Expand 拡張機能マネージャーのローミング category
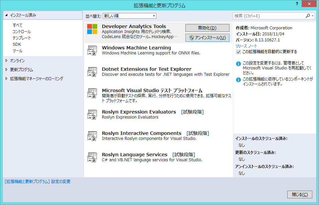Screen dimensions: 319x205 click(6, 78)
